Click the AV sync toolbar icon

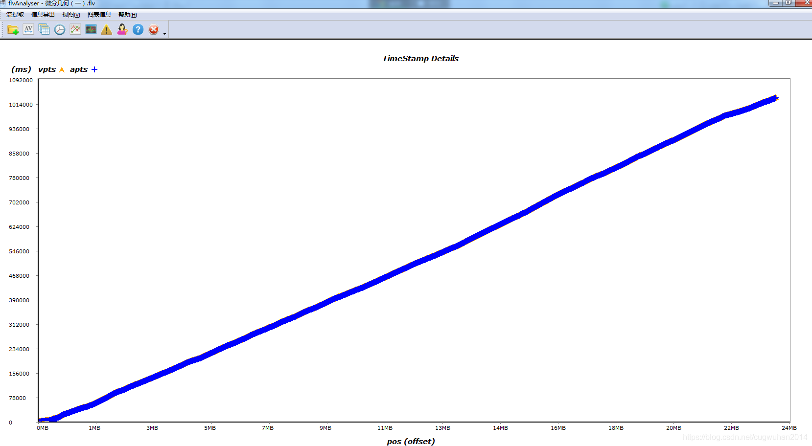tap(28, 30)
